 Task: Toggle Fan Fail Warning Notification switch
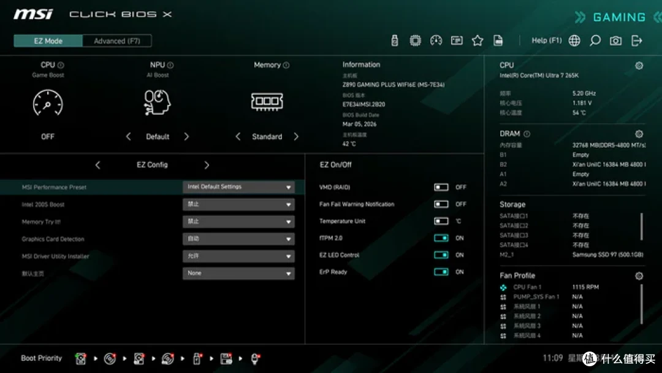click(x=441, y=204)
